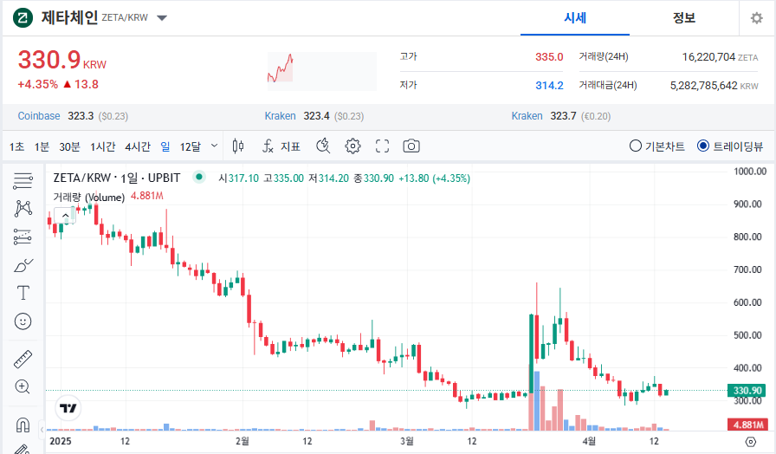Open the Coinbase price link
Screen dimensions: 776x454
[39, 116]
